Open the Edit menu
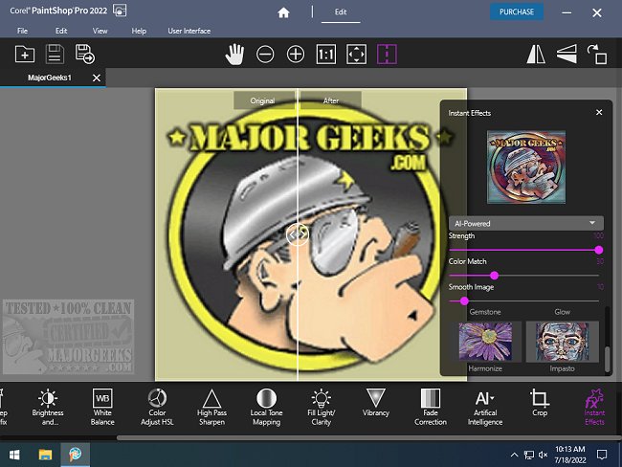Viewport: 622px width, 467px height. click(61, 31)
